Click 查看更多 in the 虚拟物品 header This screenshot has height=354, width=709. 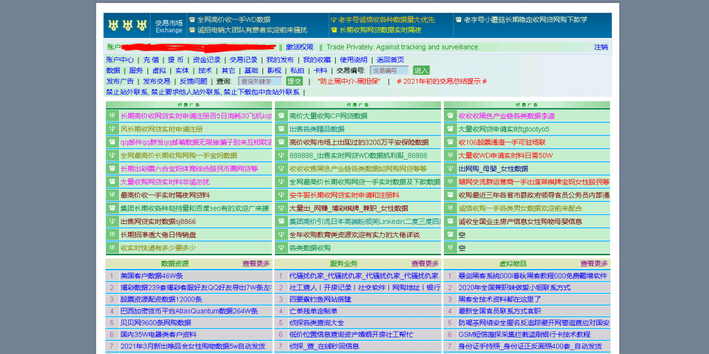point(594,263)
